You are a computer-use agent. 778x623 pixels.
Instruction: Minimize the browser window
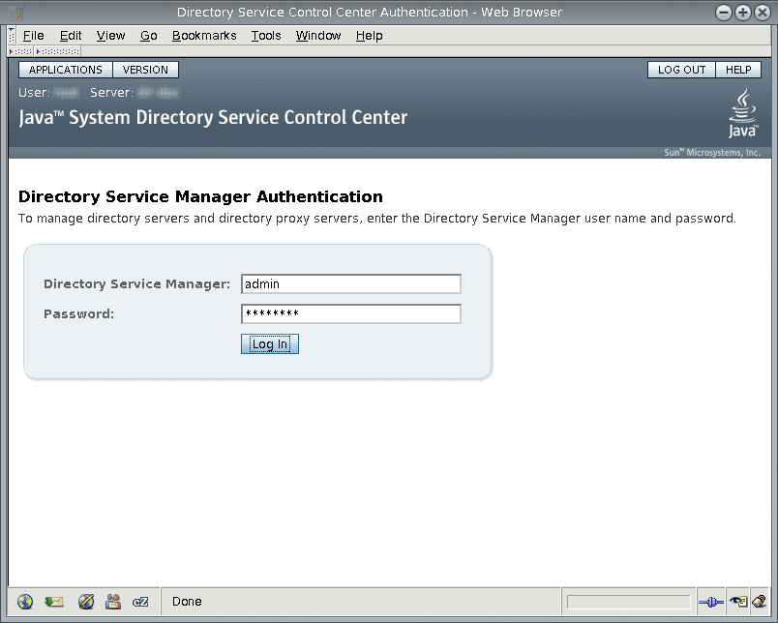724,13
